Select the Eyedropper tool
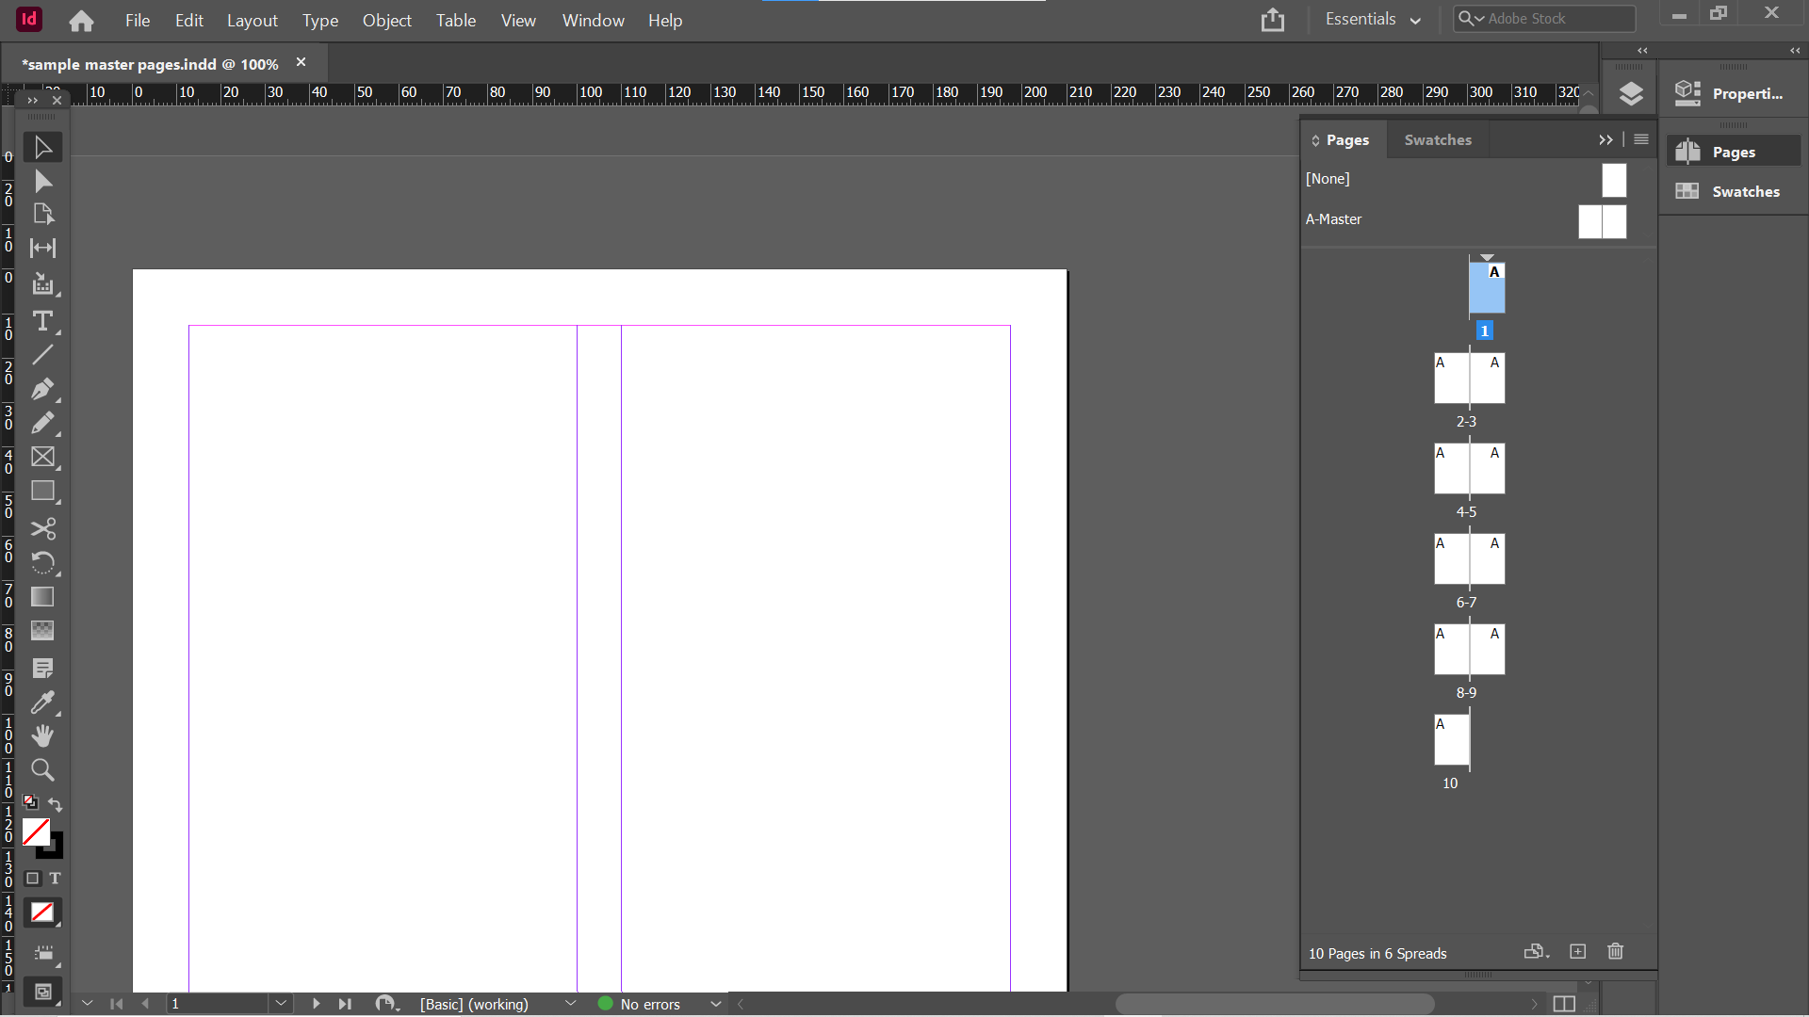The width and height of the screenshot is (1809, 1017). coord(42,702)
